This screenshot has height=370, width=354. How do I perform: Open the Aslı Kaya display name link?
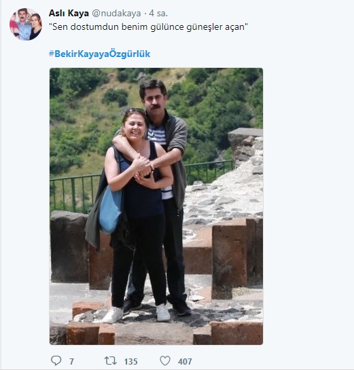click(69, 13)
